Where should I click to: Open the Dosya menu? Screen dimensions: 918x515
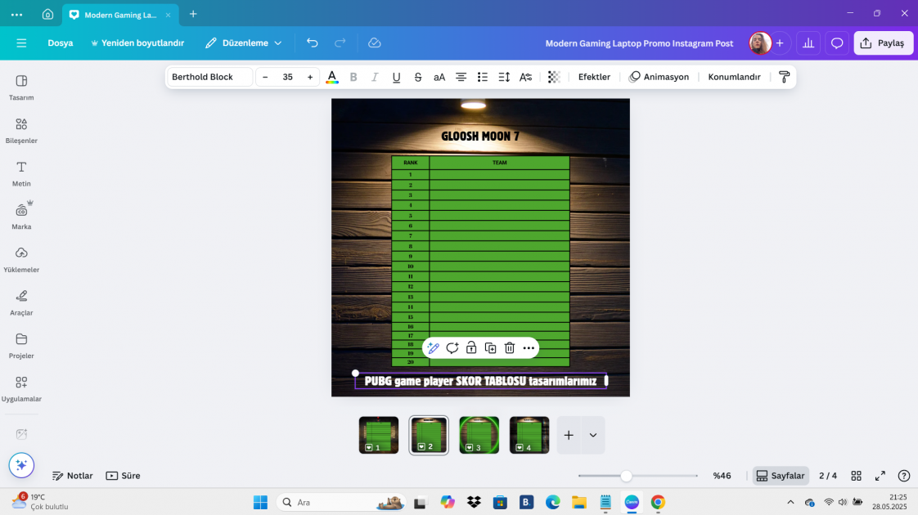pyautogui.click(x=60, y=43)
